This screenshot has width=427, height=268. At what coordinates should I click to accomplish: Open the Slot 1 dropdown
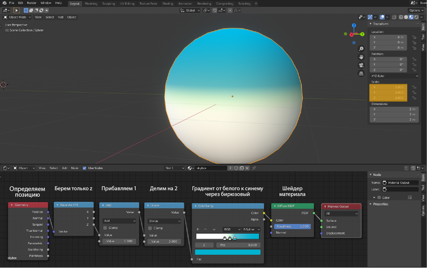point(175,168)
